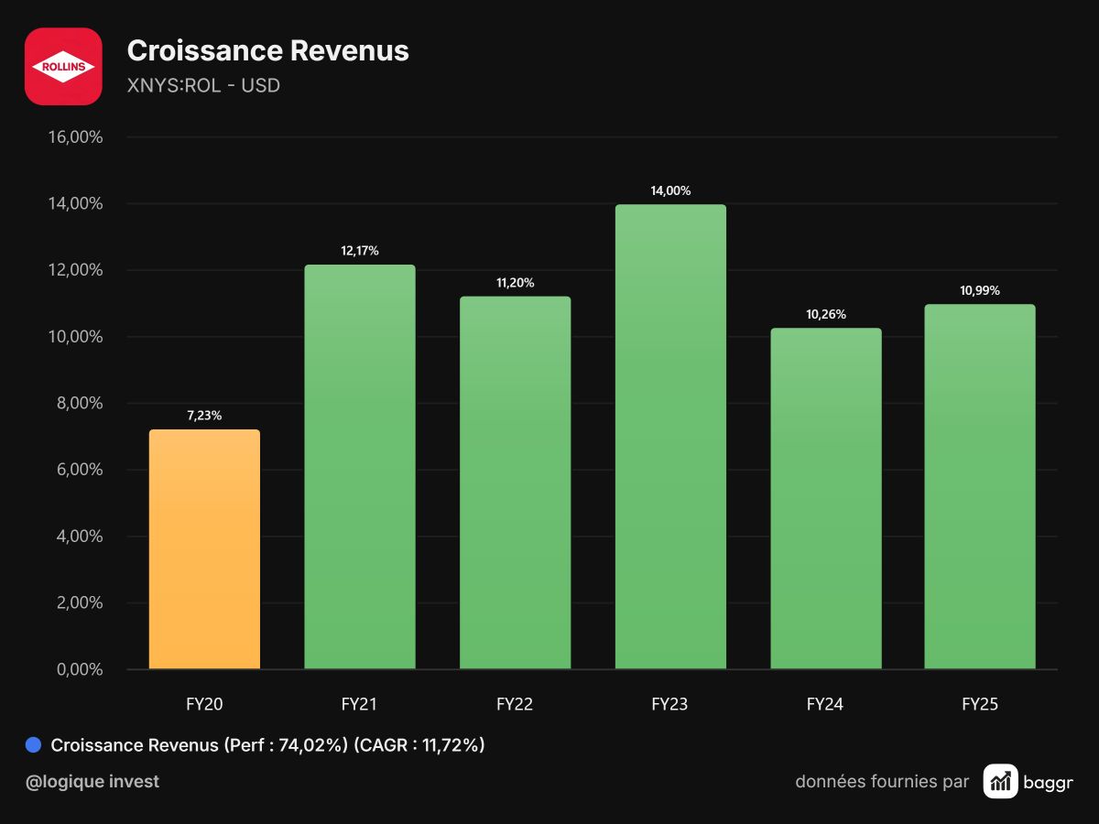
Task: Click the baggr logo icon
Action: [1001, 781]
